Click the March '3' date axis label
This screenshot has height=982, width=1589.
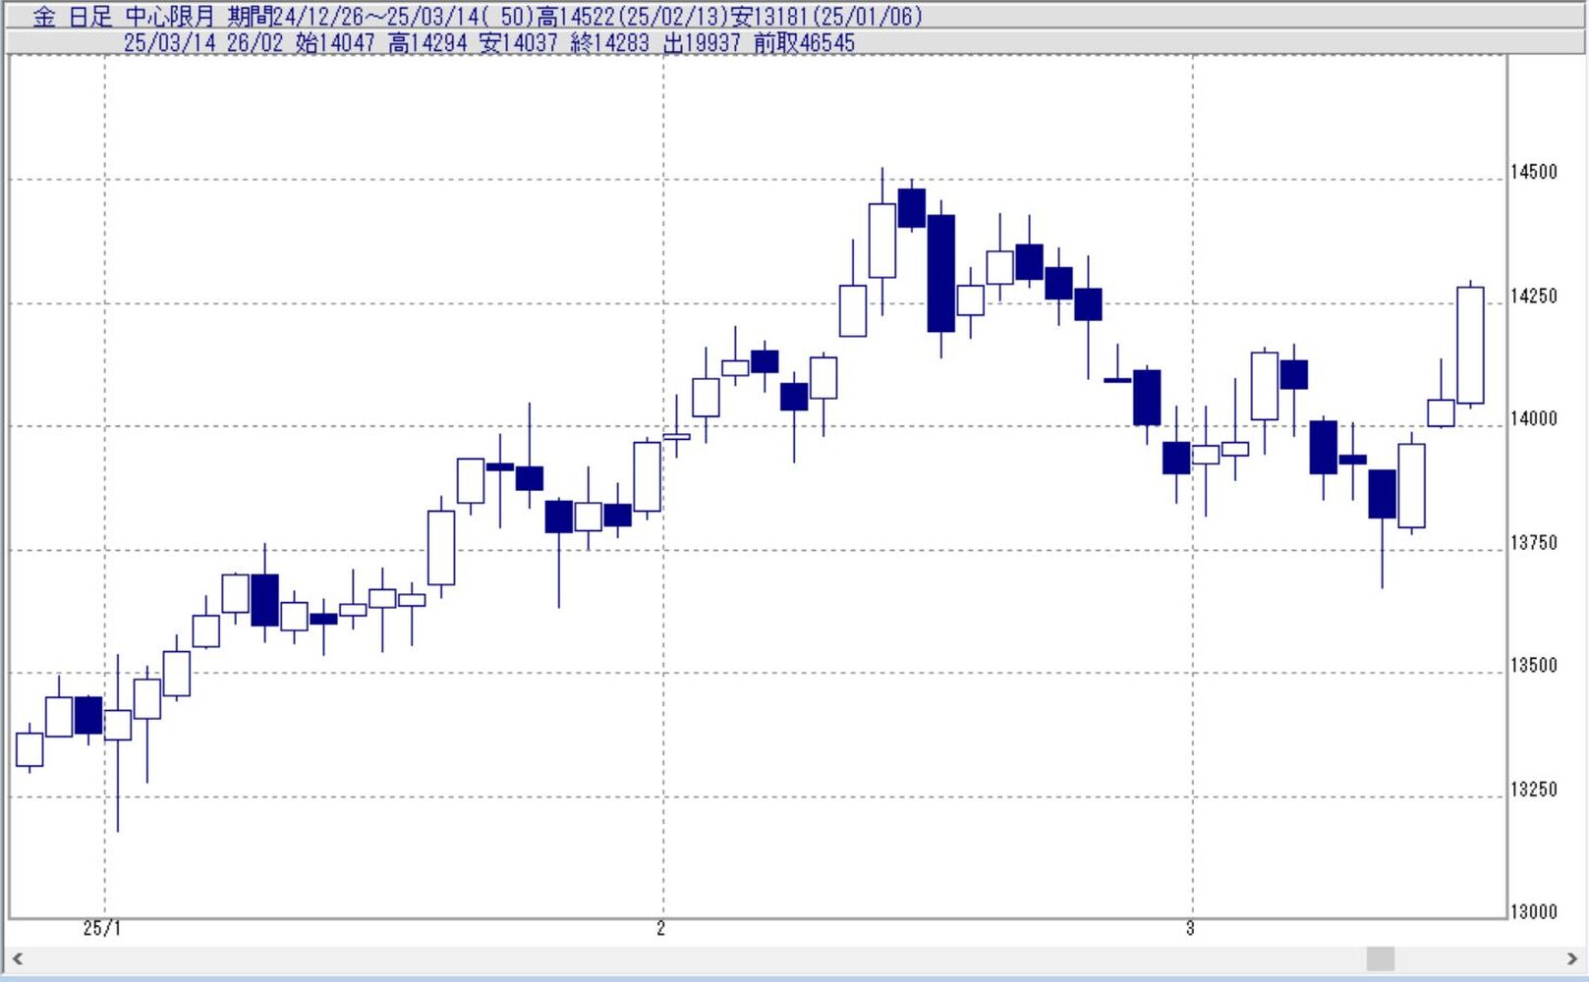coord(1190,929)
